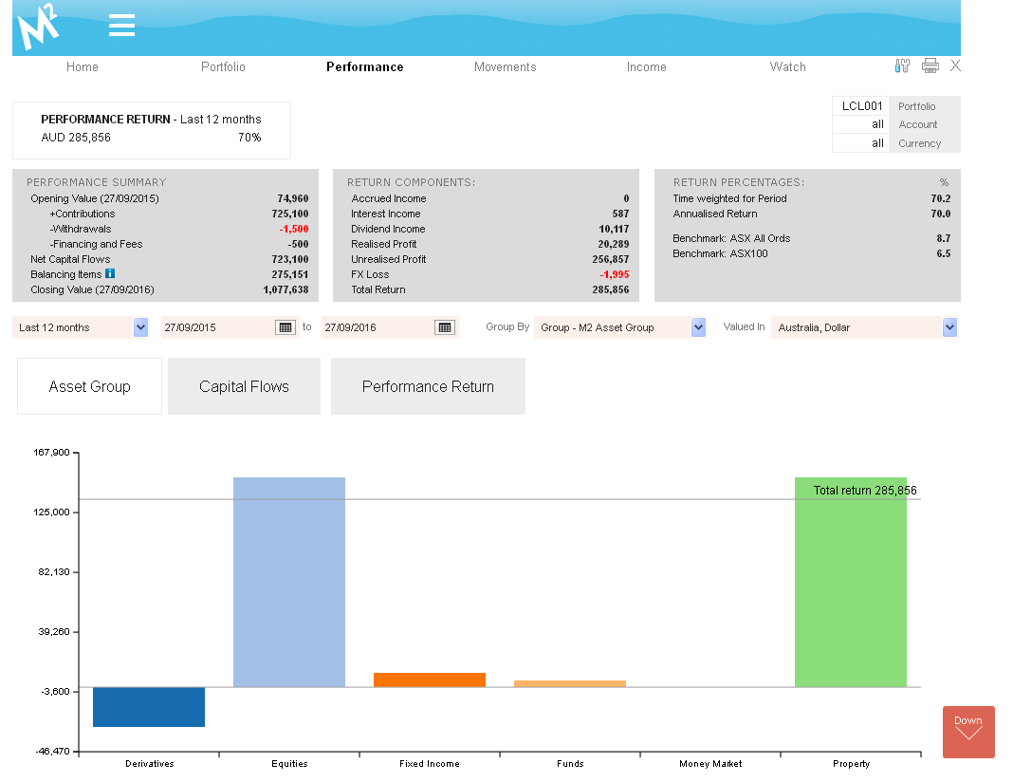Click the red Down arrow button
This screenshot has height=782, width=1013.
pos(968,732)
